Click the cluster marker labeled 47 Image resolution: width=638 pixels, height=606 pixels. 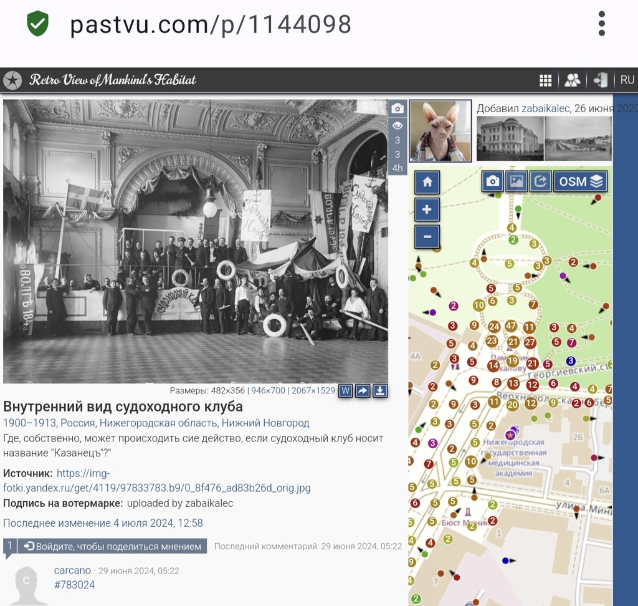(x=511, y=325)
